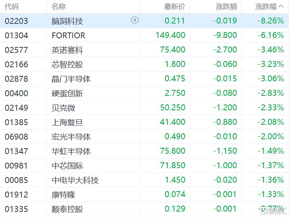Click stock code 02166
The width and height of the screenshot is (289, 217).
pyautogui.click(x=16, y=64)
